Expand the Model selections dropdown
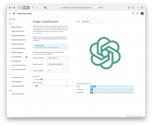The height and width of the screenshot is (126, 152). point(57,64)
